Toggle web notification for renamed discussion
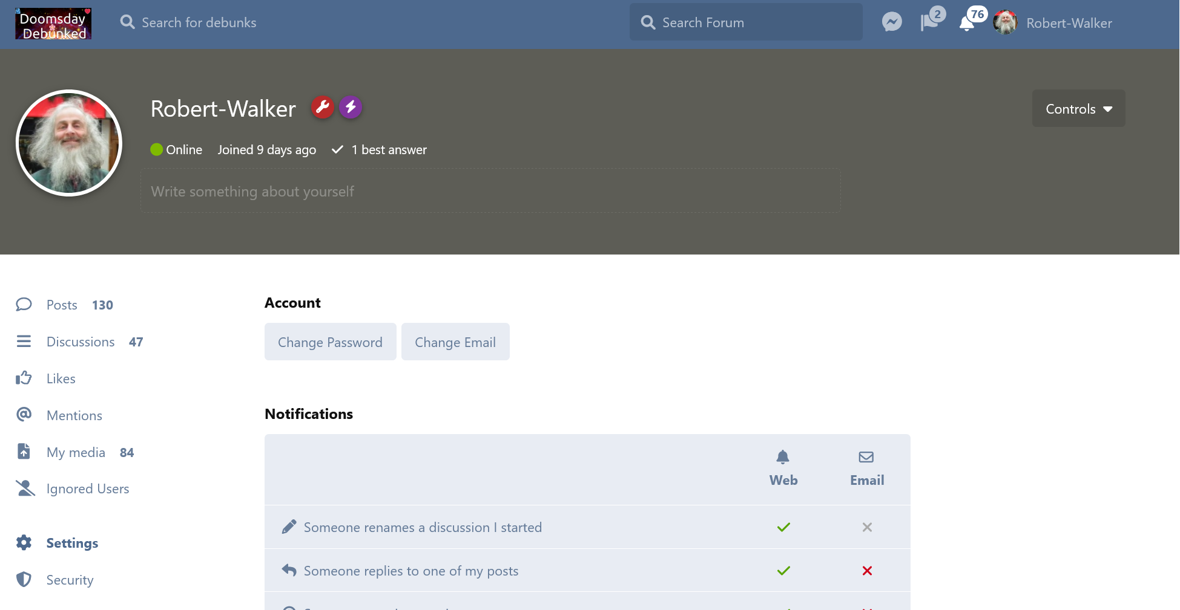 click(x=783, y=527)
